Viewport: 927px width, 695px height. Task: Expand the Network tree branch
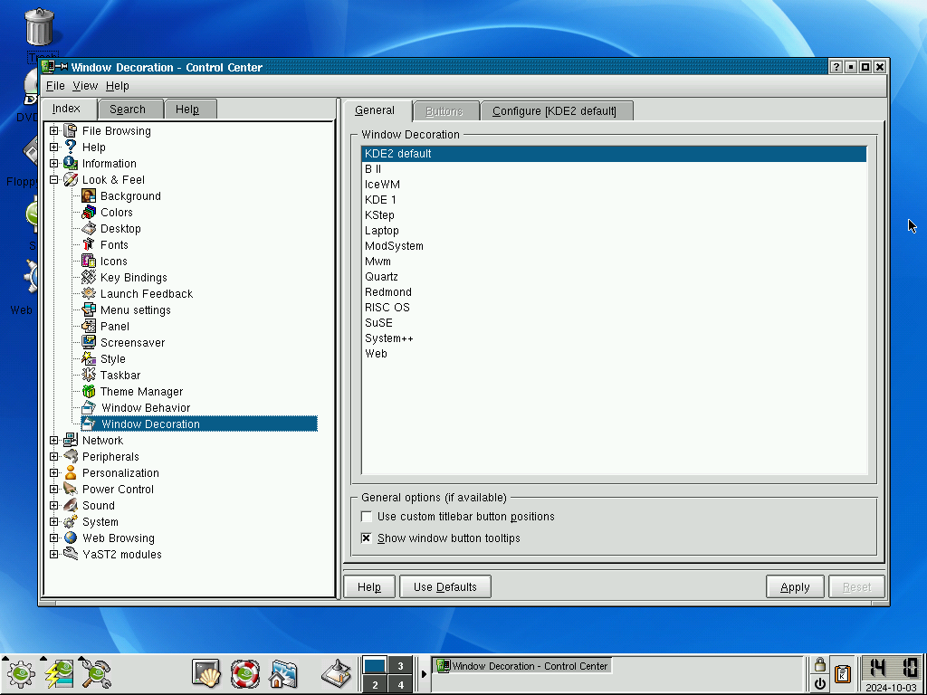(x=53, y=441)
